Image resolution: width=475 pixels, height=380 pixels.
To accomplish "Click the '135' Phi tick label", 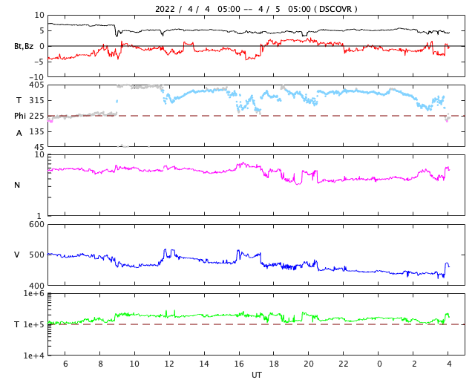I will click(x=36, y=131).
